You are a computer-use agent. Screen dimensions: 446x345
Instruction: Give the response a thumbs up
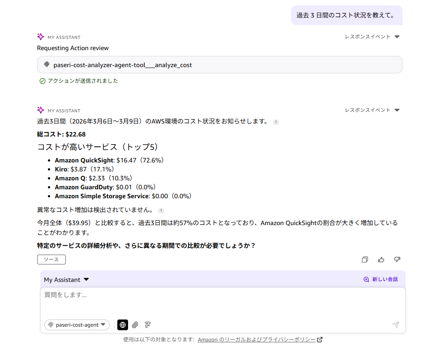pos(381,260)
